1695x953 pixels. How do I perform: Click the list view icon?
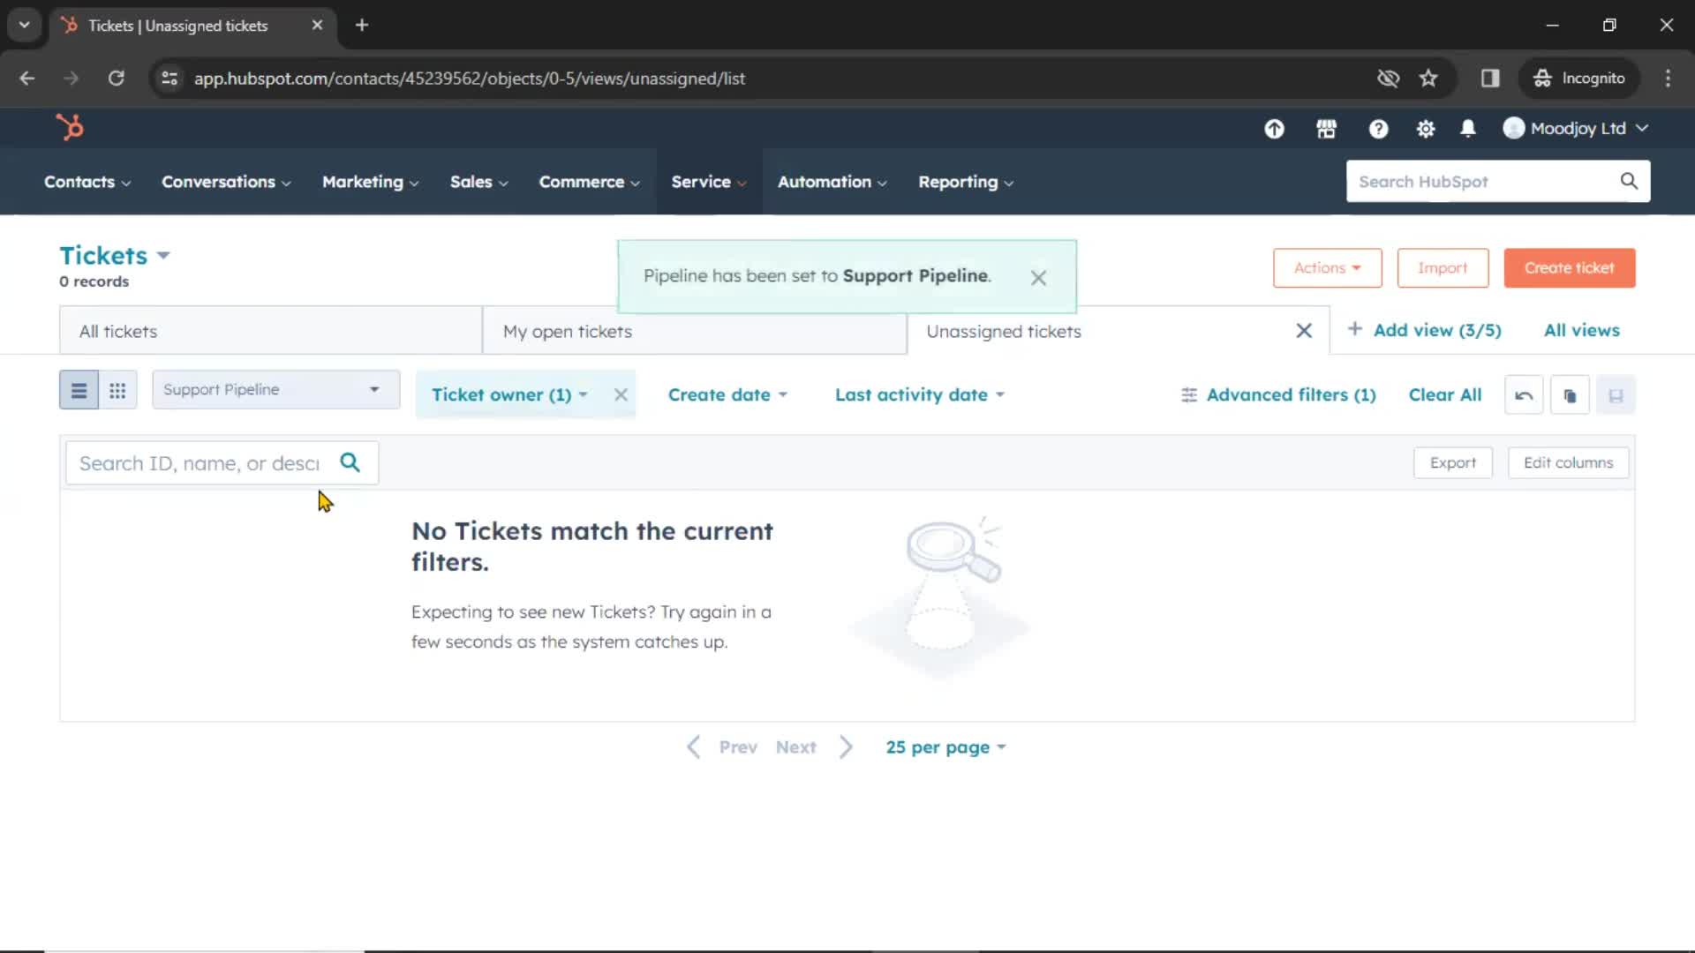(x=79, y=388)
